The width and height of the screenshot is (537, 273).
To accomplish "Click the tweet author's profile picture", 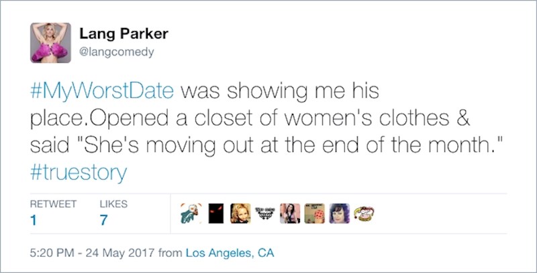I will 51,41.
